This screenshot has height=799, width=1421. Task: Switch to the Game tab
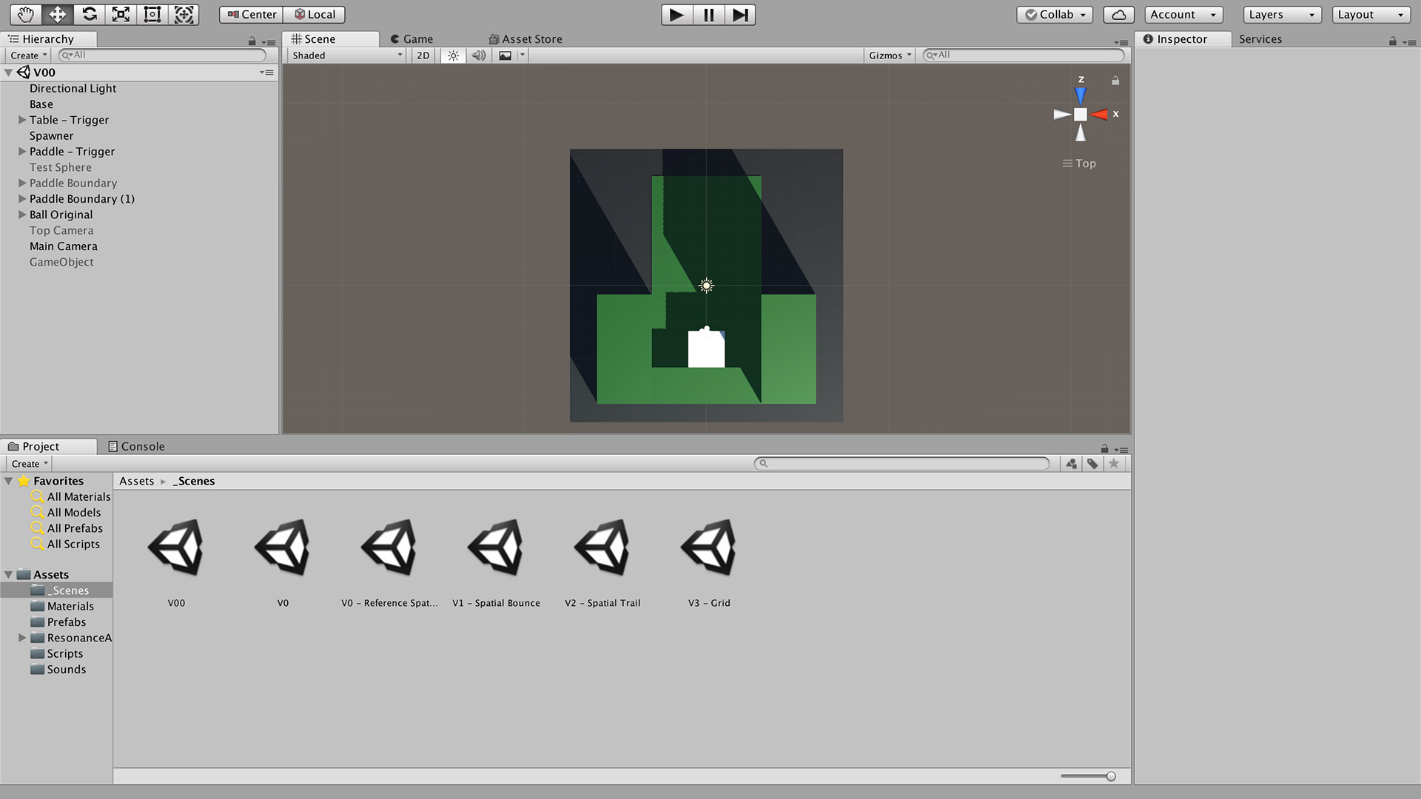[x=411, y=39]
